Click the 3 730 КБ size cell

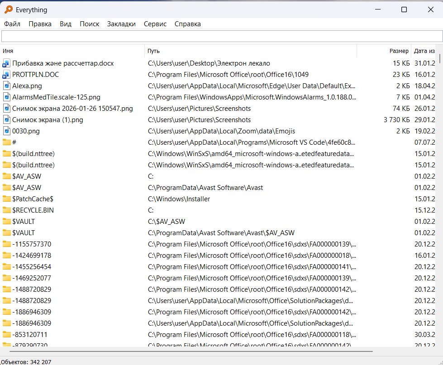pyautogui.click(x=396, y=120)
